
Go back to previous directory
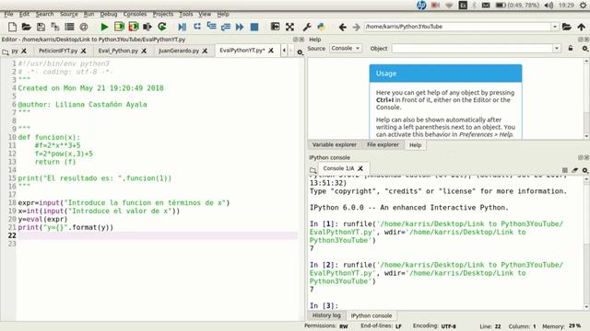coord(342,27)
